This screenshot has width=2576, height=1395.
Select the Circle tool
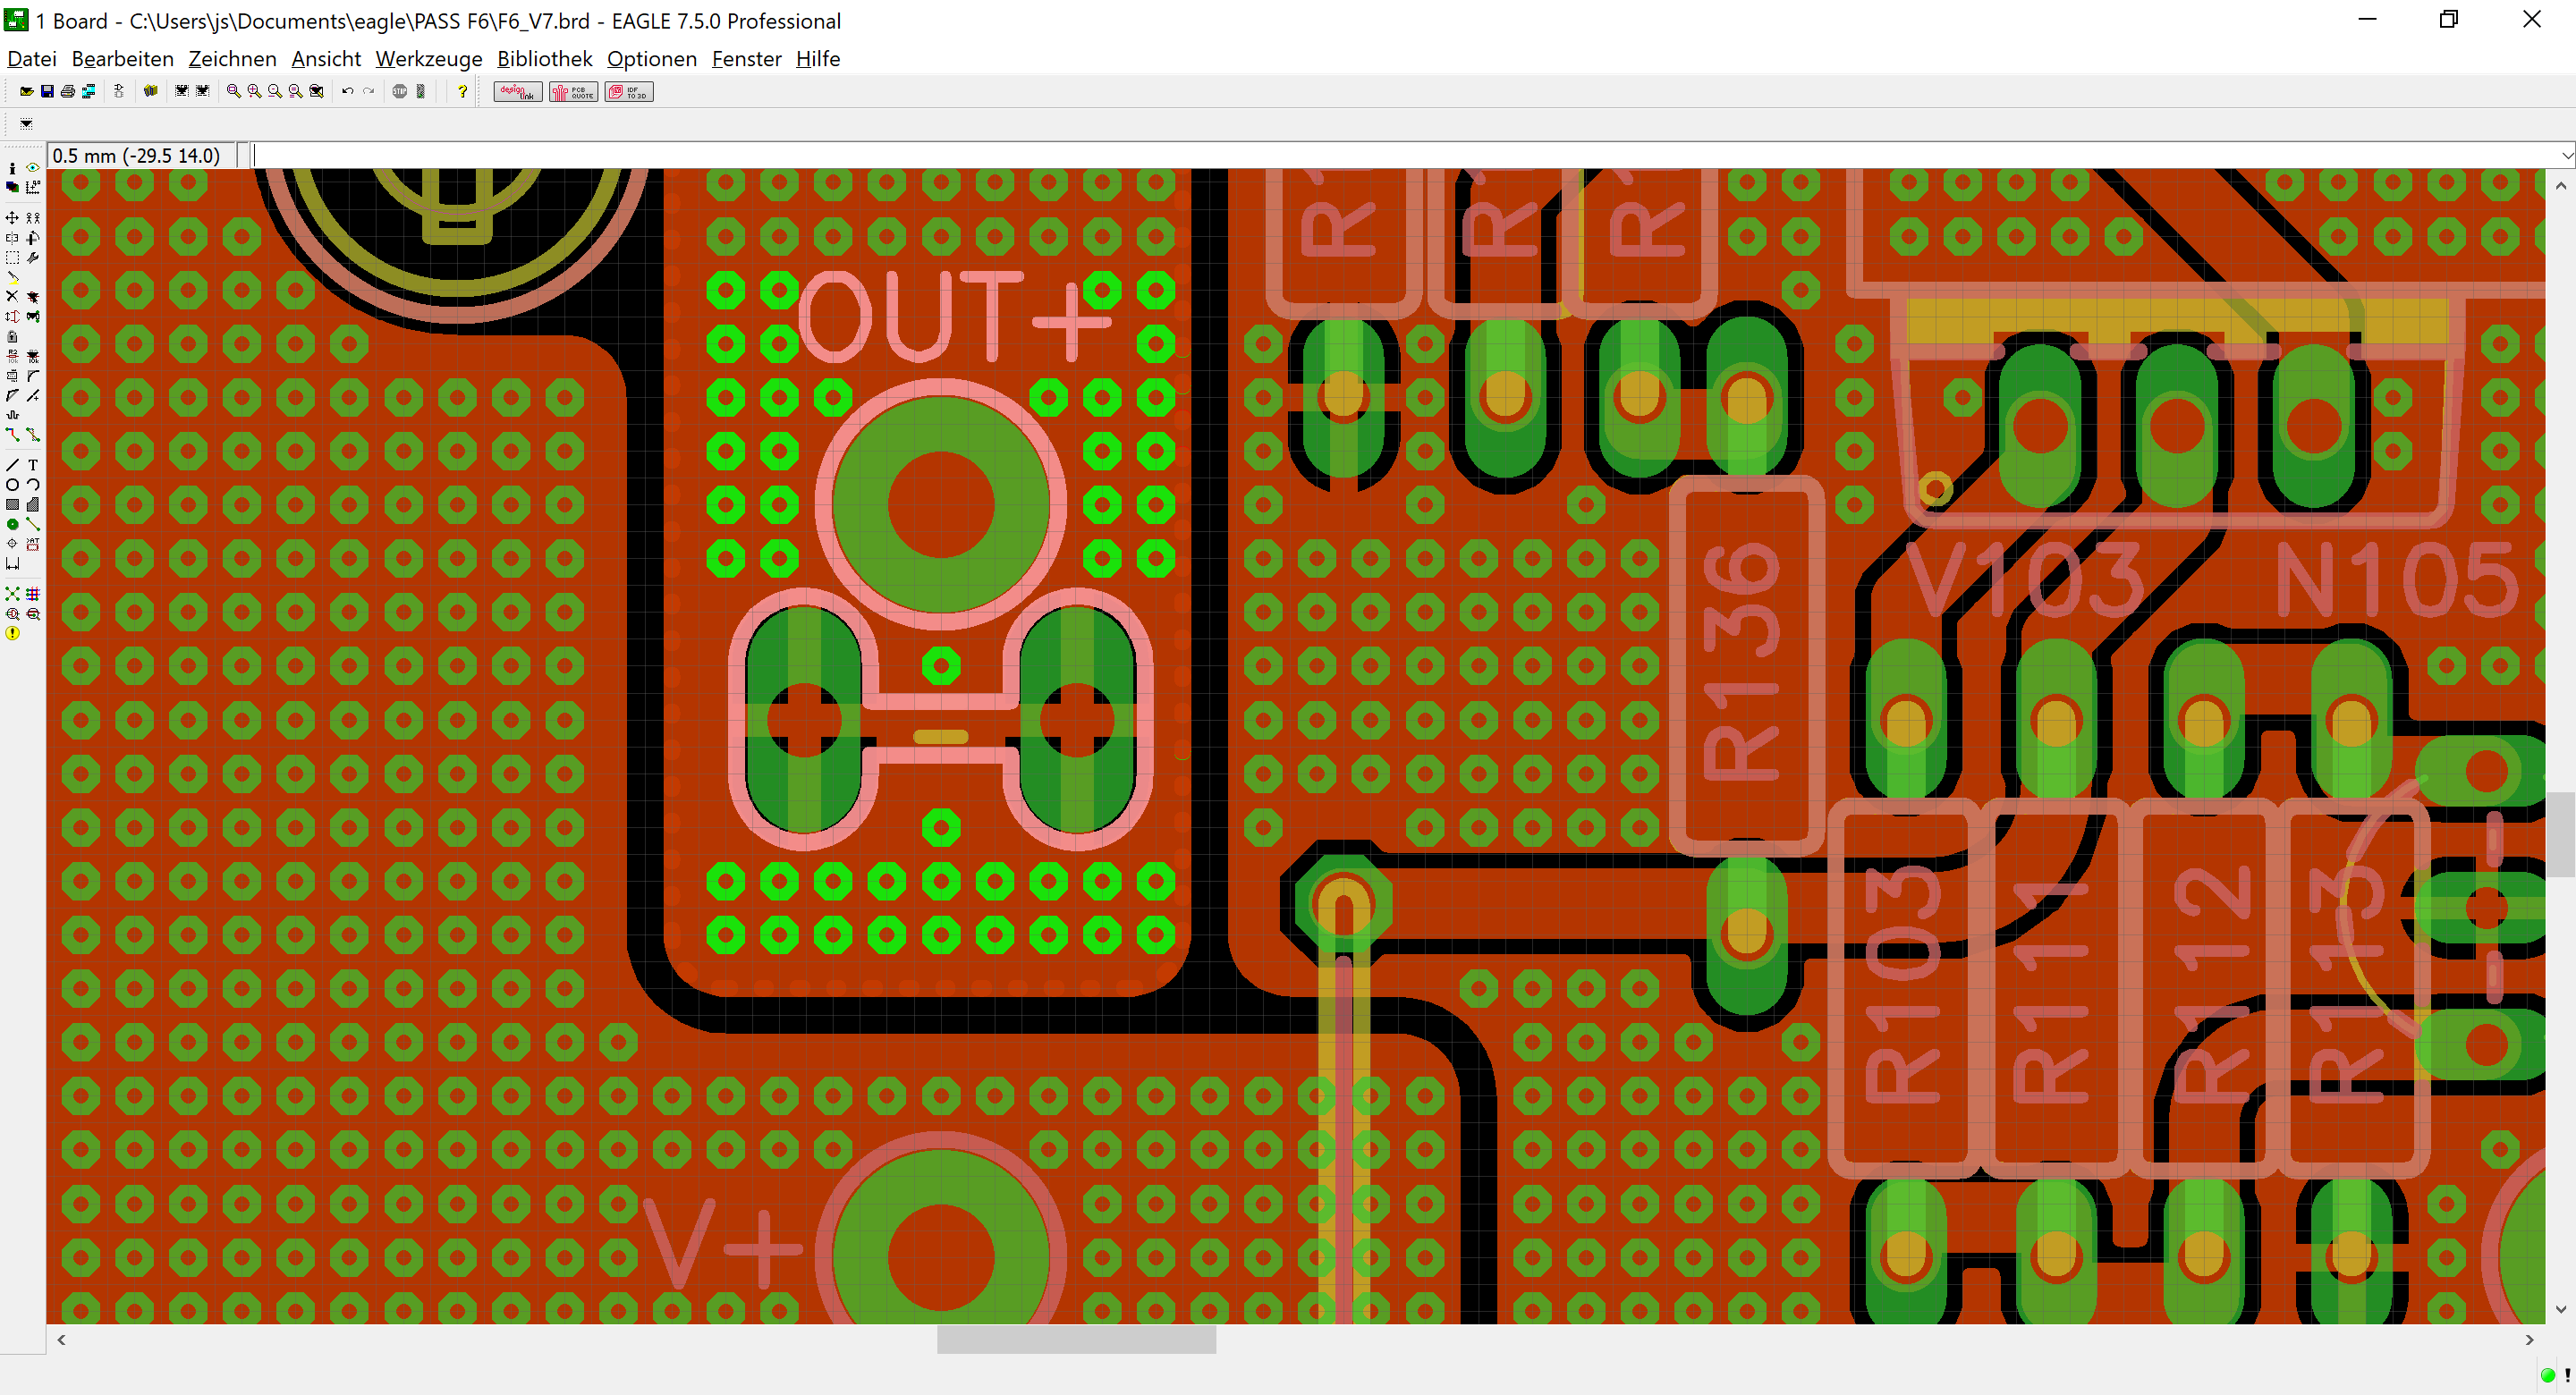tap(12, 485)
